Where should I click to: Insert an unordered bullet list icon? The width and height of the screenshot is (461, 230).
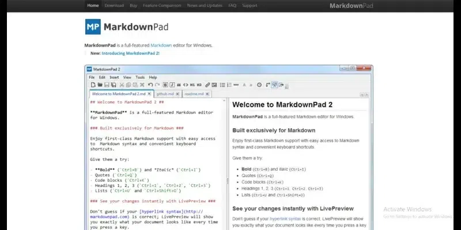coord(222,85)
